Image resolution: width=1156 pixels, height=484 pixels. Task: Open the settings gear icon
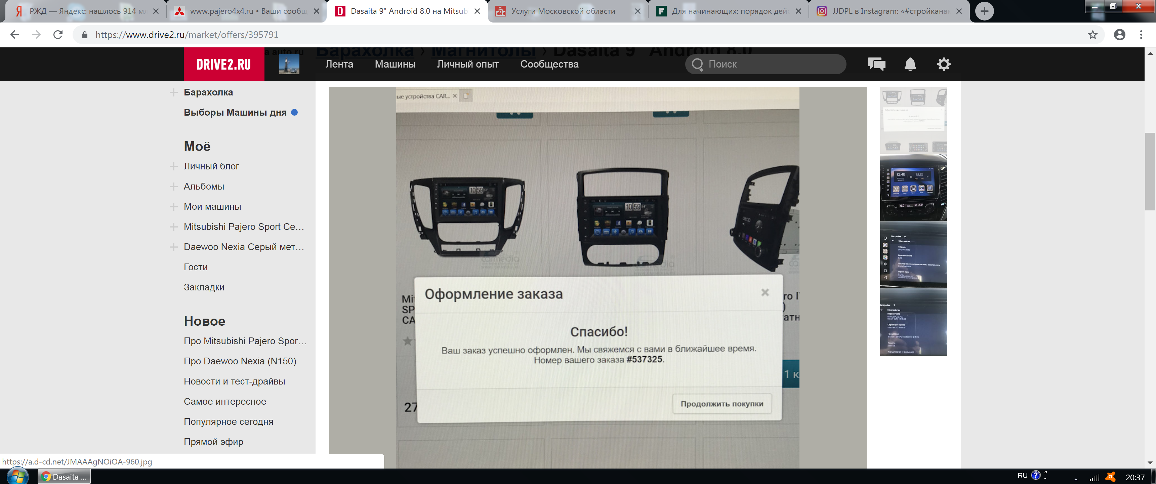pos(943,64)
